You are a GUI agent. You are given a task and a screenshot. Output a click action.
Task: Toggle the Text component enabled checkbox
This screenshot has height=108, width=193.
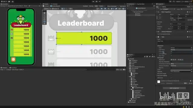[x=160, y=37]
